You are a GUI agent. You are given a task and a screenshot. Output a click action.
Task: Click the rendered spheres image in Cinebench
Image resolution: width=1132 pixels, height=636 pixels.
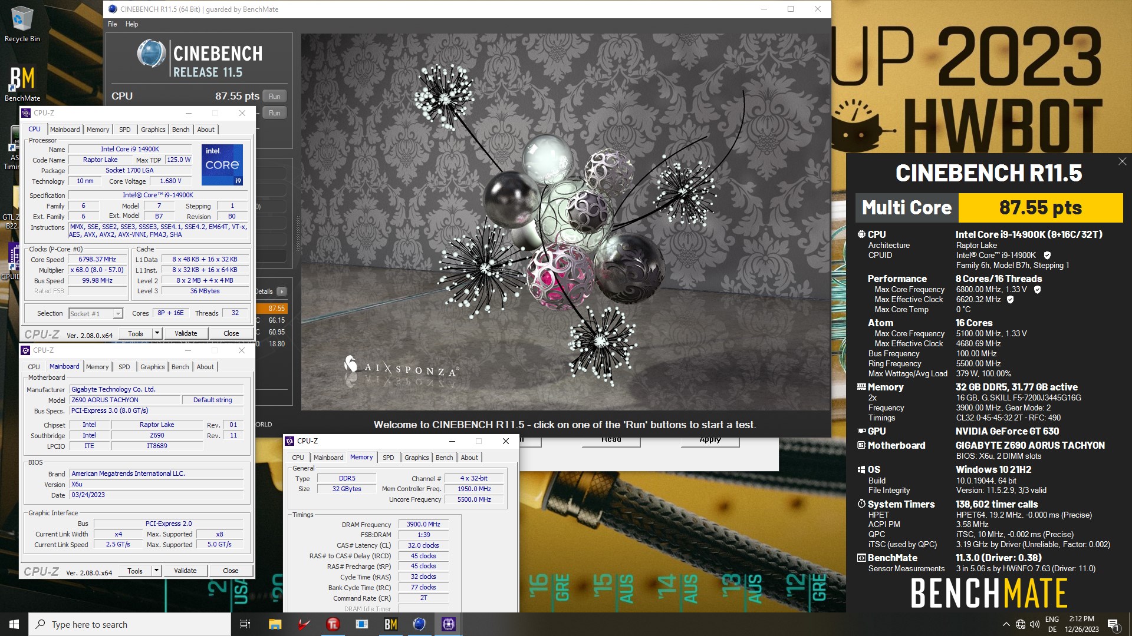pos(565,221)
